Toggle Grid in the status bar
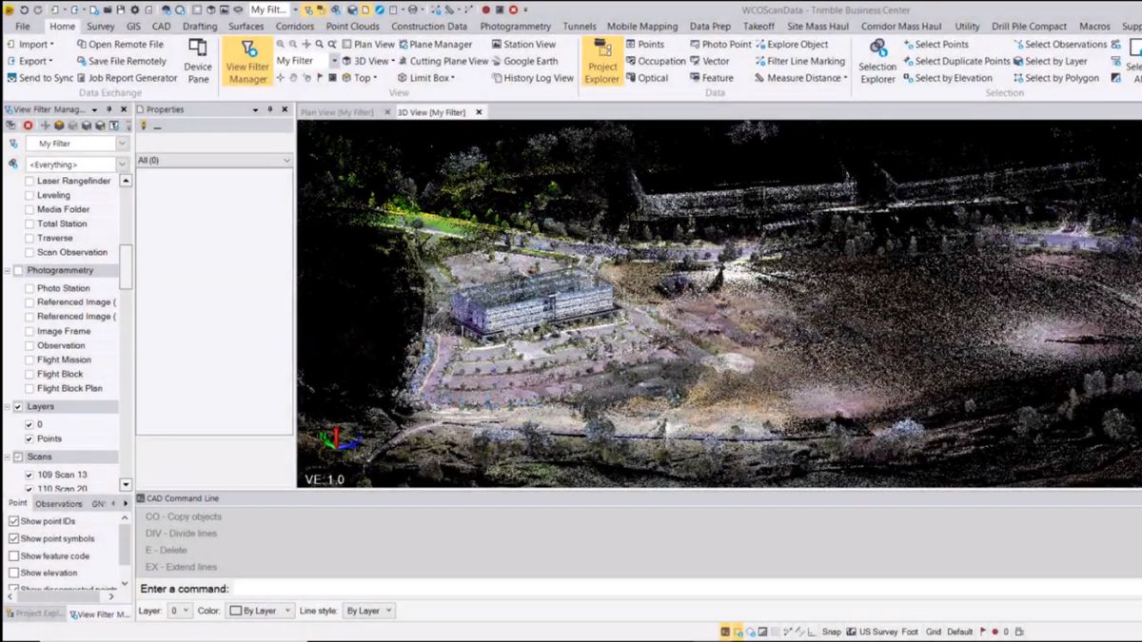This screenshot has height=642, width=1142. click(934, 632)
